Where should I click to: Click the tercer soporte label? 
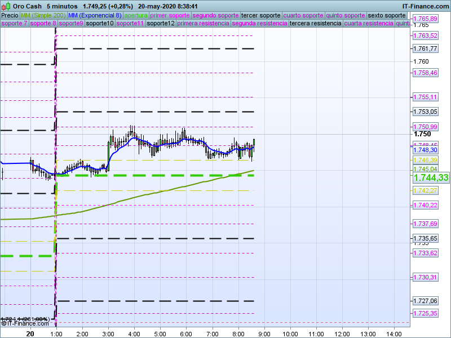coord(260,15)
